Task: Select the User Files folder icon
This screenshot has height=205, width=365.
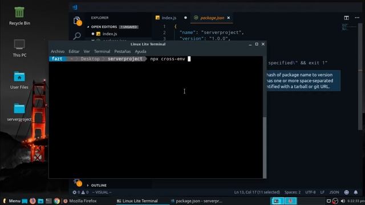Action: coord(19,80)
